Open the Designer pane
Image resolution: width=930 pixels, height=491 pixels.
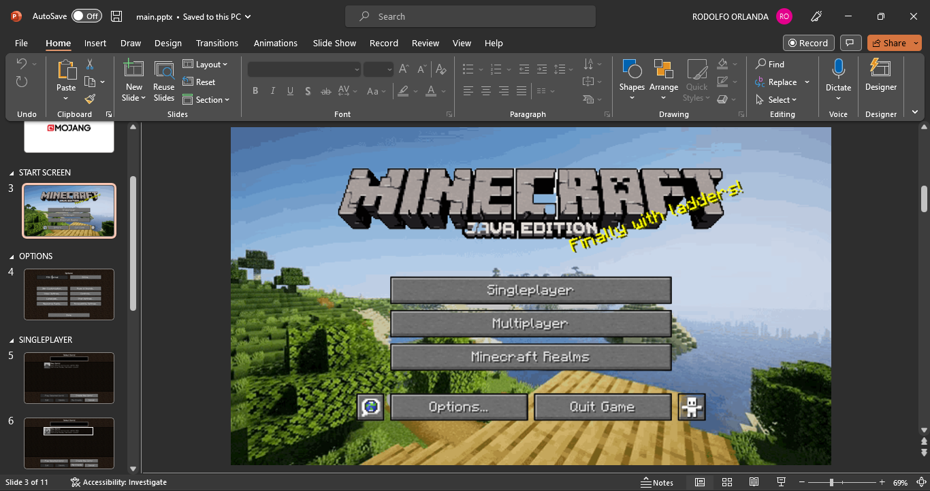click(881, 75)
